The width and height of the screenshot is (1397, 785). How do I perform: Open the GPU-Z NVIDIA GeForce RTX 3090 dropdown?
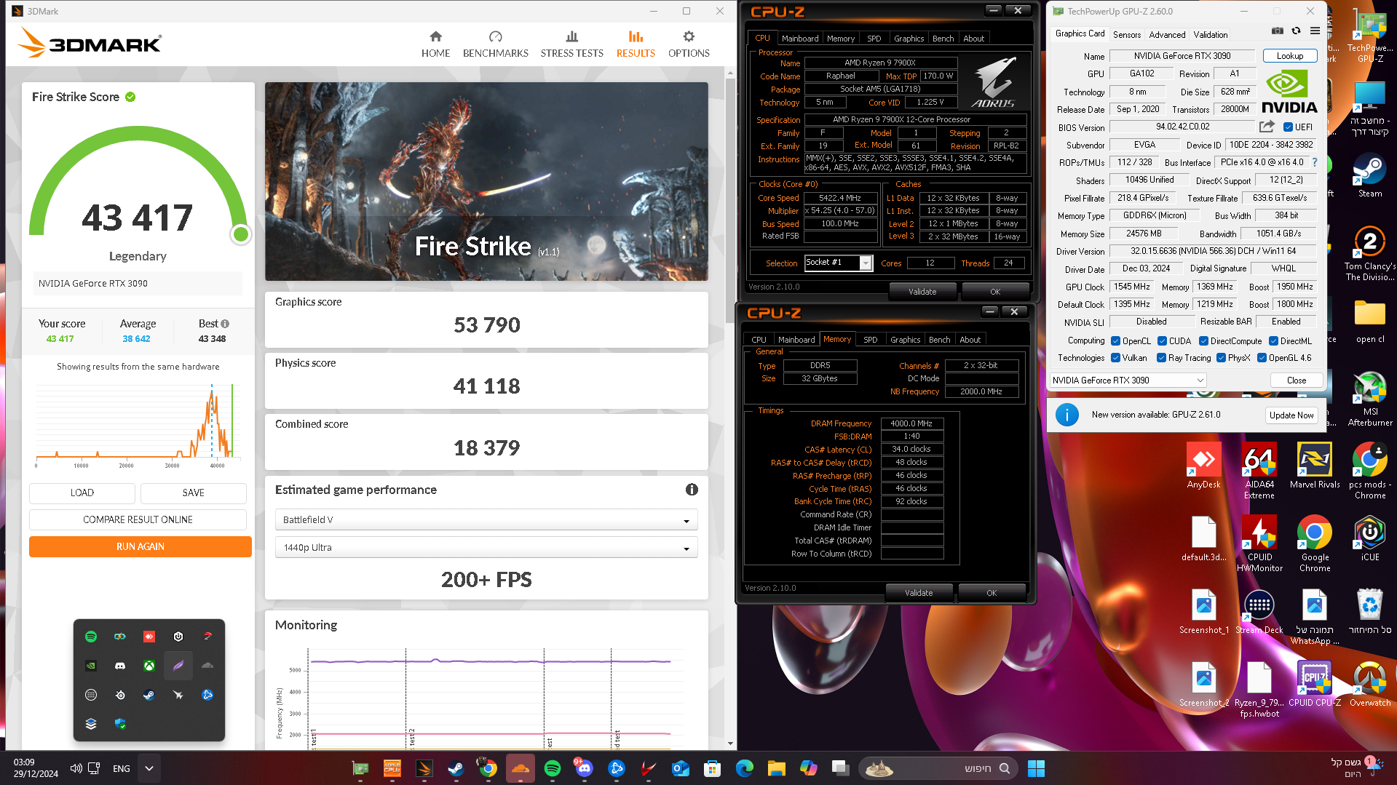pyautogui.click(x=1128, y=380)
